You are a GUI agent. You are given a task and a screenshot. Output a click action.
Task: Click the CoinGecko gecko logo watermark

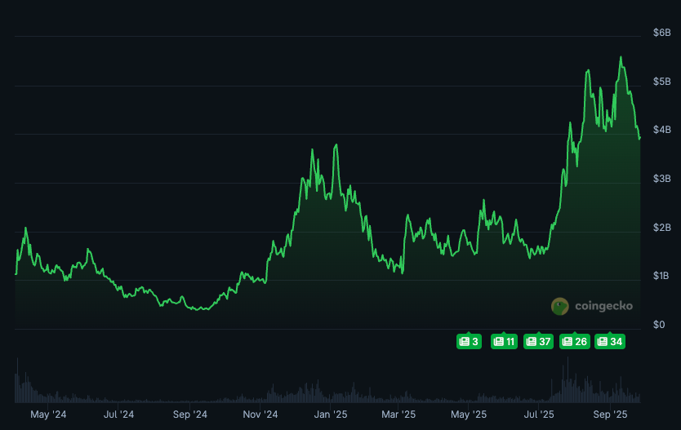(560, 306)
